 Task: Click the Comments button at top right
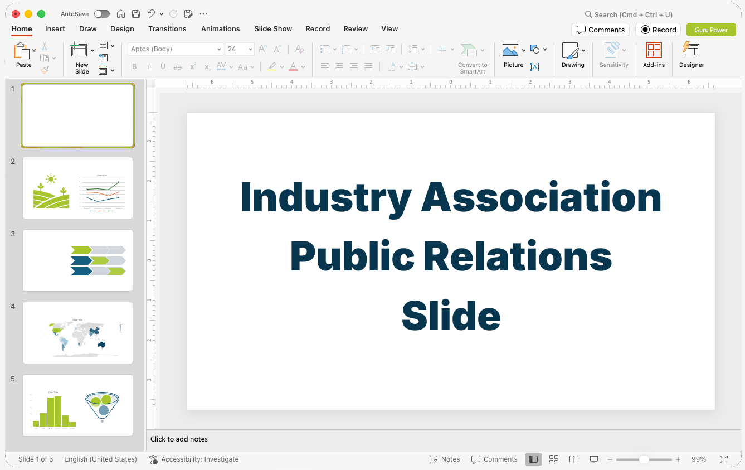(x=600, y=30)
